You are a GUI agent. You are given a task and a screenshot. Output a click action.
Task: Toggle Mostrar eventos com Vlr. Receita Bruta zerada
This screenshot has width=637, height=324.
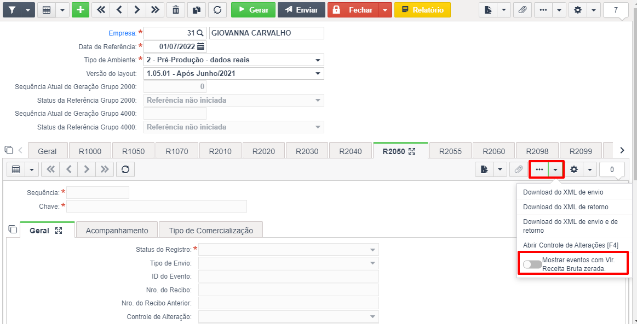pyautogui.click(x=532, y=264)
